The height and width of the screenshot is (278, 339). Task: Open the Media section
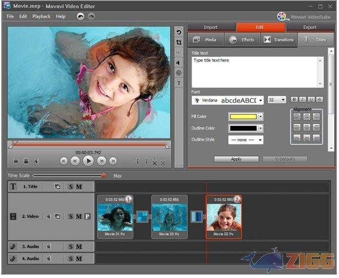click(x=206, y=40)
